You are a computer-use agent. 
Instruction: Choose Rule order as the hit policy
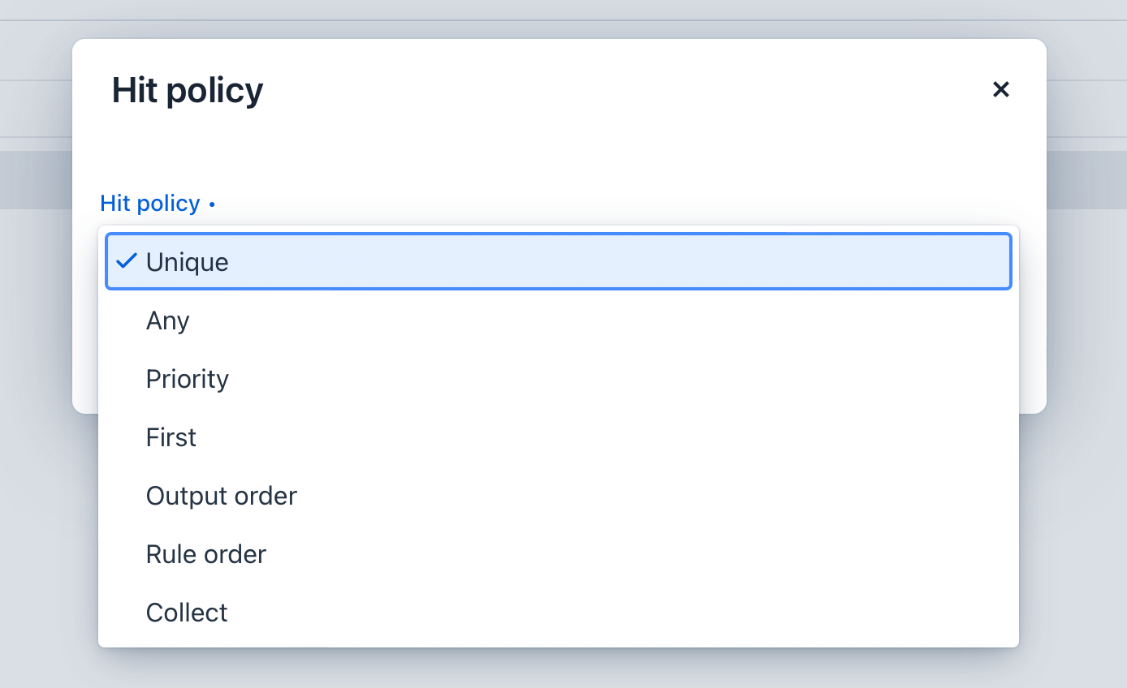pos(205,553)
